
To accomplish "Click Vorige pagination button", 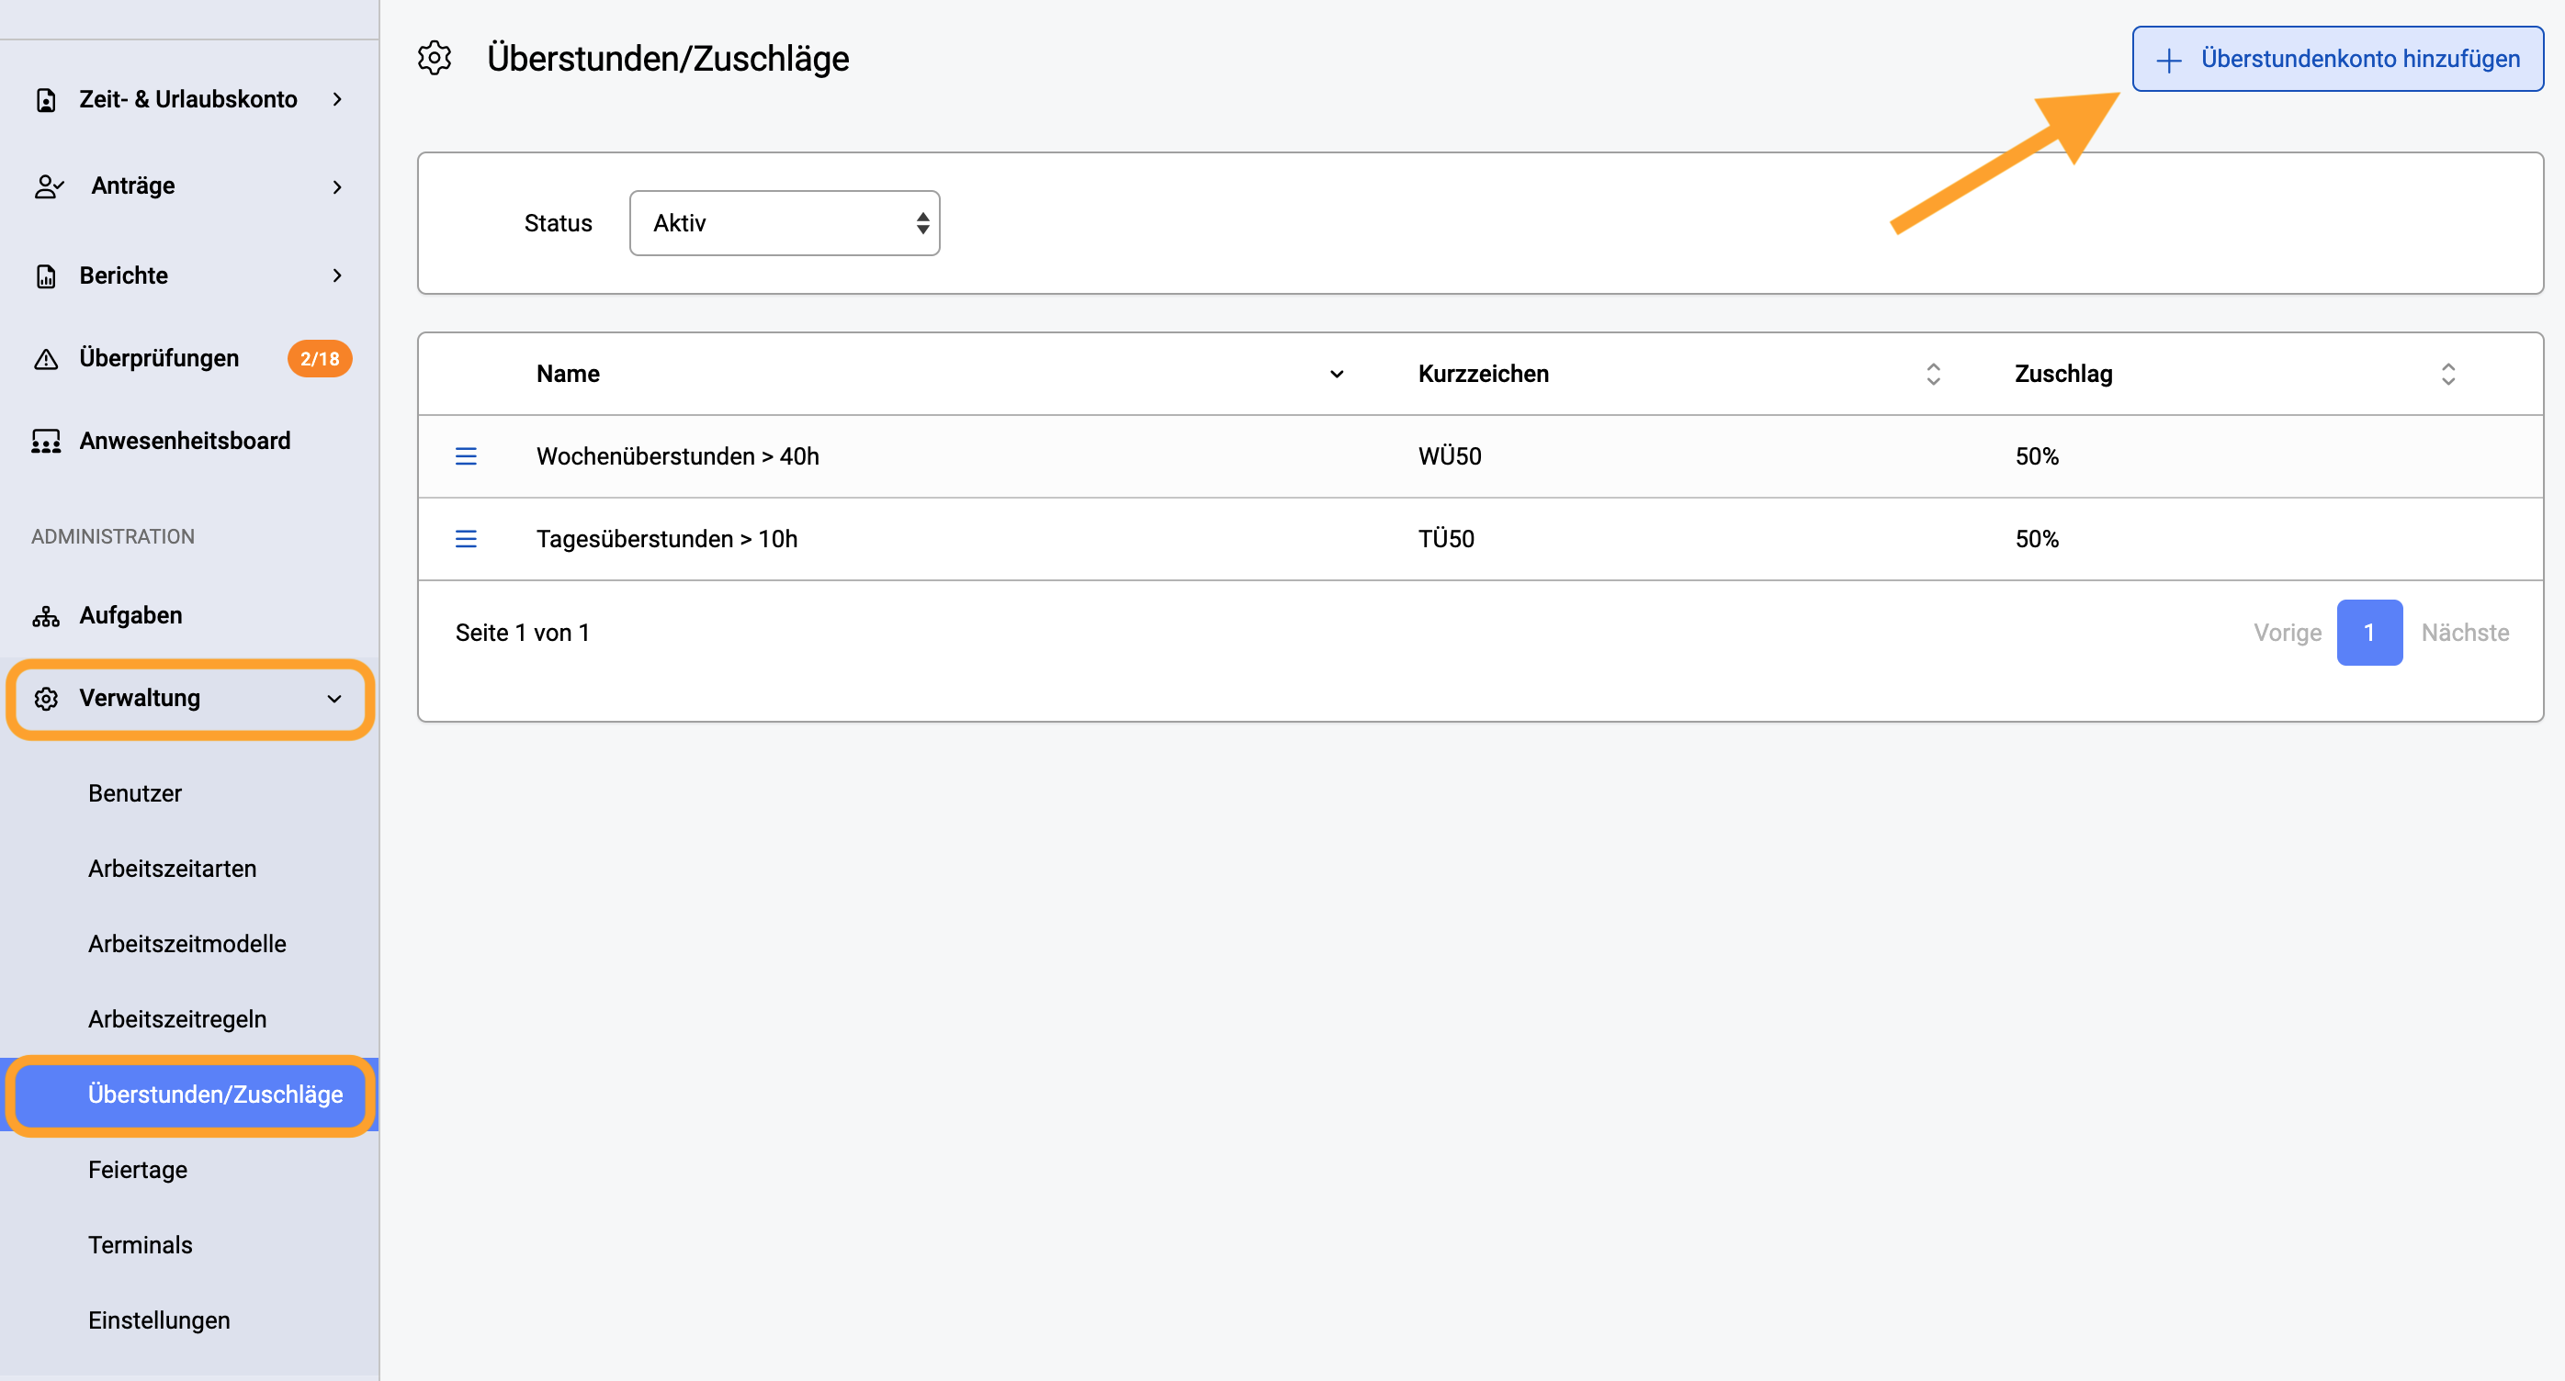I will click(x=2288, y=633).
